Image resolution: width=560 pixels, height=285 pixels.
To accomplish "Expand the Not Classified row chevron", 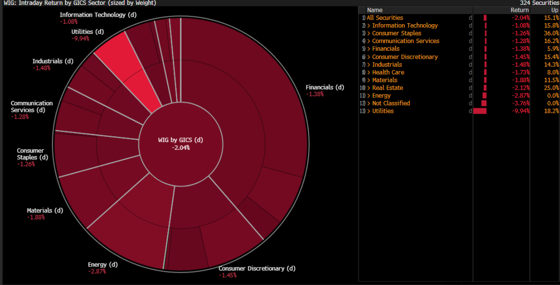I will pyautogui.click(x=369, y=103).
